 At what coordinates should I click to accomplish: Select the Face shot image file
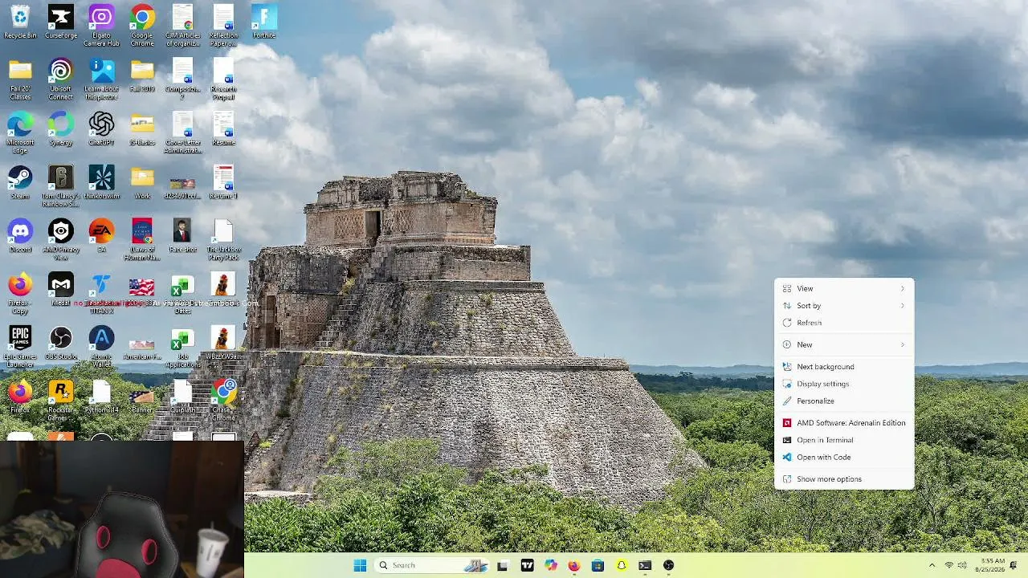coord(183,235)
